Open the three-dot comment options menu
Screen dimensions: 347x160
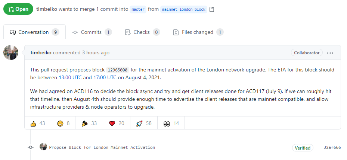330,53
